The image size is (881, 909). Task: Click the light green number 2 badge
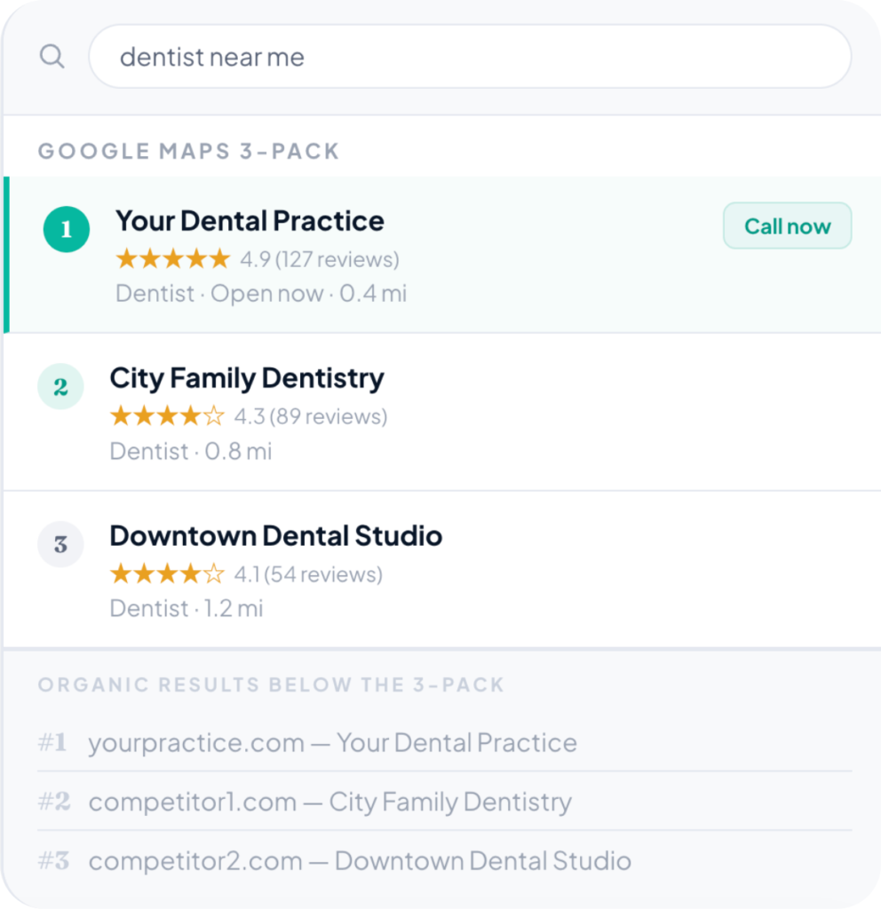(x=60, y=387)
